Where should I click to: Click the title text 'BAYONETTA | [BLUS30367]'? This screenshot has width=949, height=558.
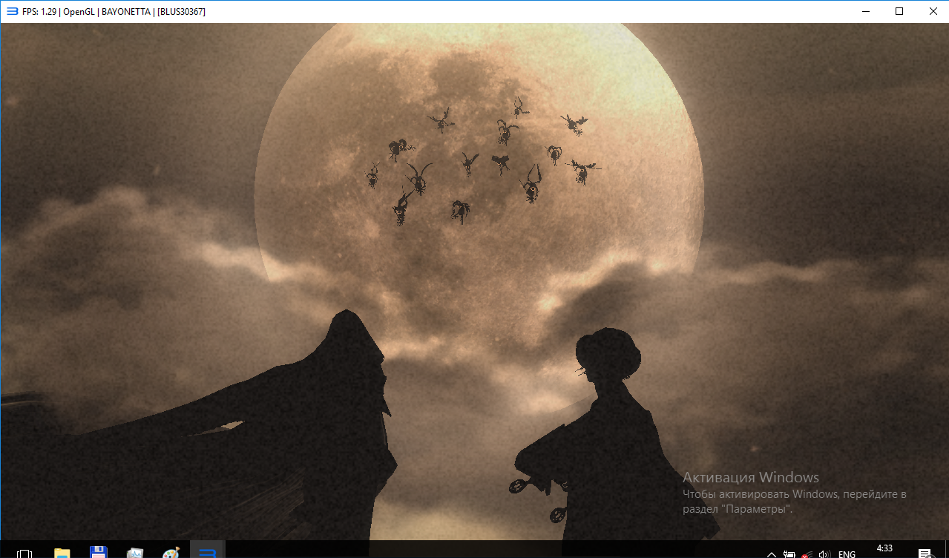[x=154, y=12]
